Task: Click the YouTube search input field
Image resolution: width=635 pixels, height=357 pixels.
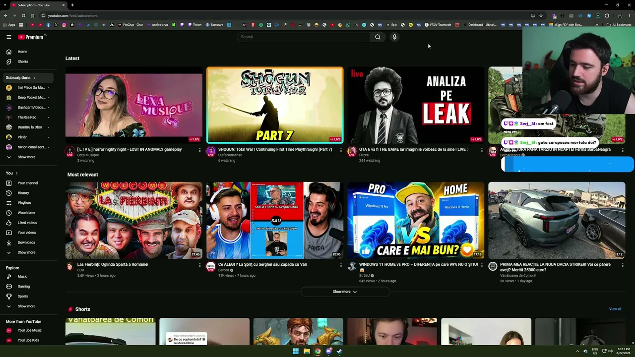Action: (x=304, y=37)
